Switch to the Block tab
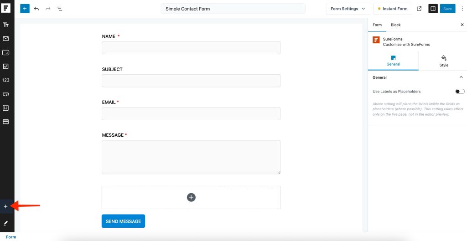 (x=396, y=25)
